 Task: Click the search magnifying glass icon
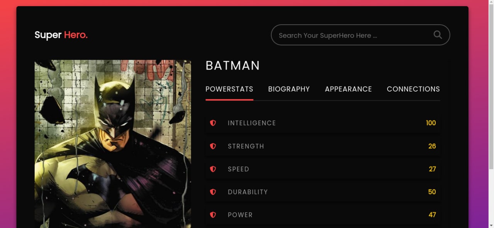(438, 35)
